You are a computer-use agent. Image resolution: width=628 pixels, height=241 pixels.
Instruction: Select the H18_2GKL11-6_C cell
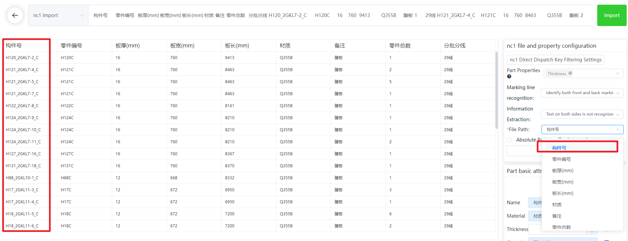30,226
